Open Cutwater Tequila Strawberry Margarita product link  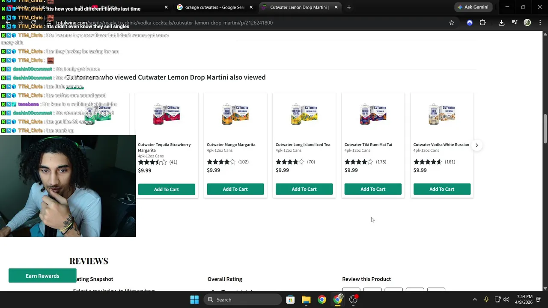click(164, 147)
